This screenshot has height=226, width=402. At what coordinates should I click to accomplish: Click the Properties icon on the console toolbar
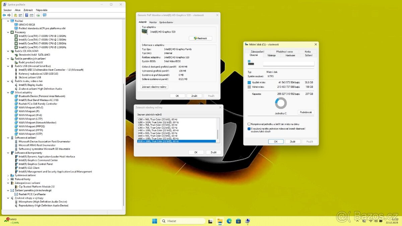(31, 15)
